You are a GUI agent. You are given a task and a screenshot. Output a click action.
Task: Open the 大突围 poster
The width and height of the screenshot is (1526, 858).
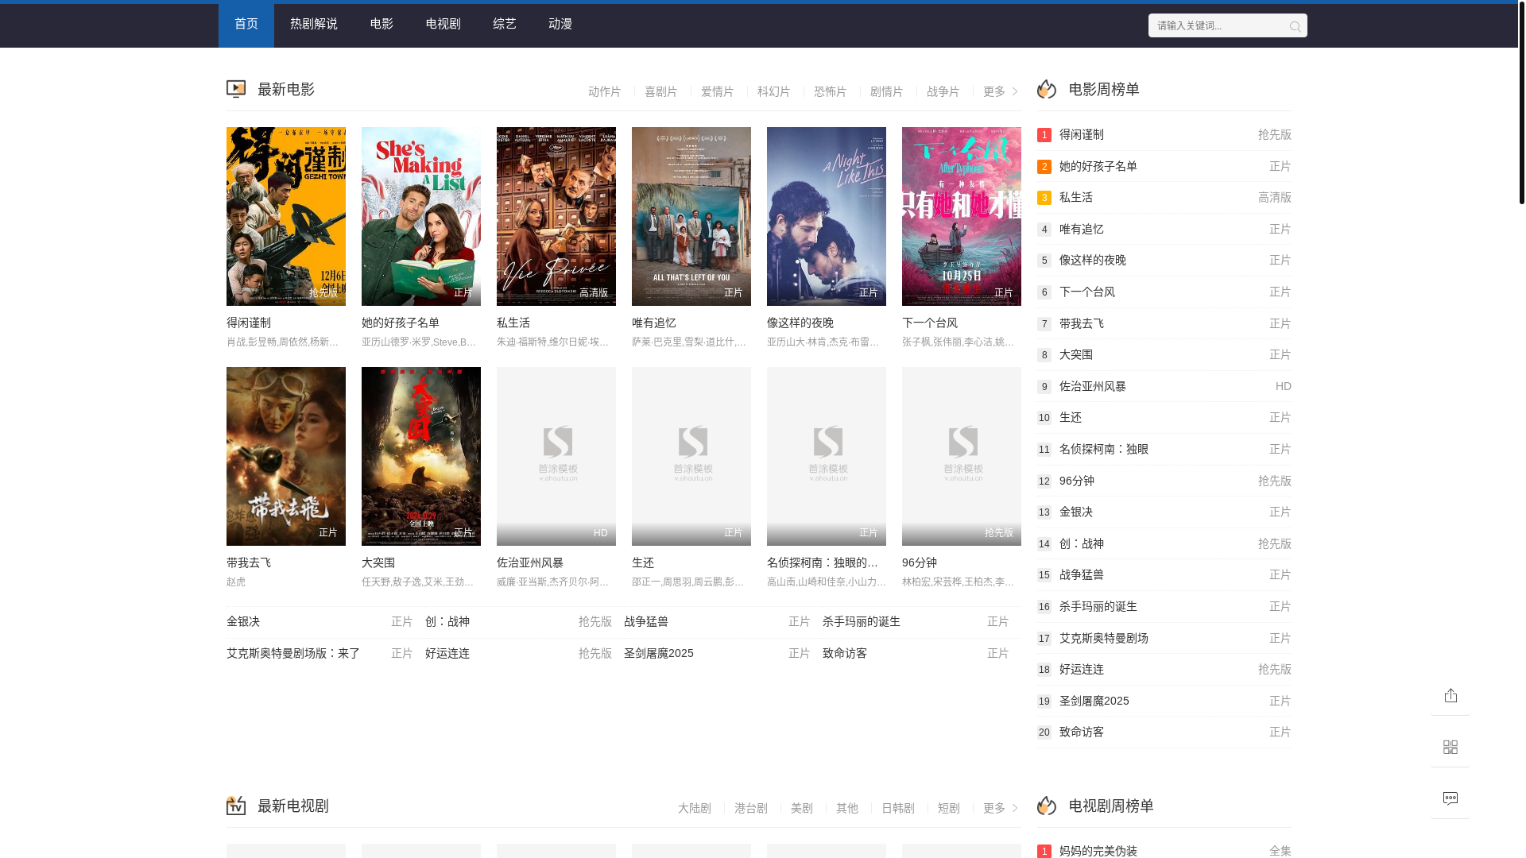tap(421, 456)
